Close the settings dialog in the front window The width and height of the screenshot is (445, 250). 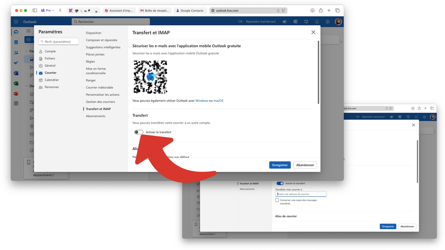click(313, 32)
